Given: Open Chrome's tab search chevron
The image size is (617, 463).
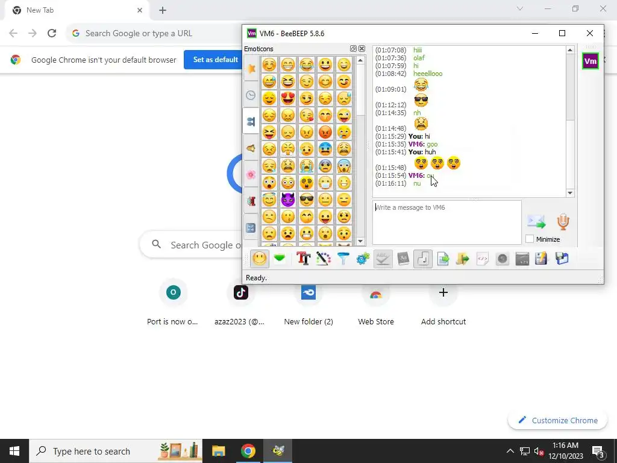Looking at the screenshot, I should click(520, 8).
